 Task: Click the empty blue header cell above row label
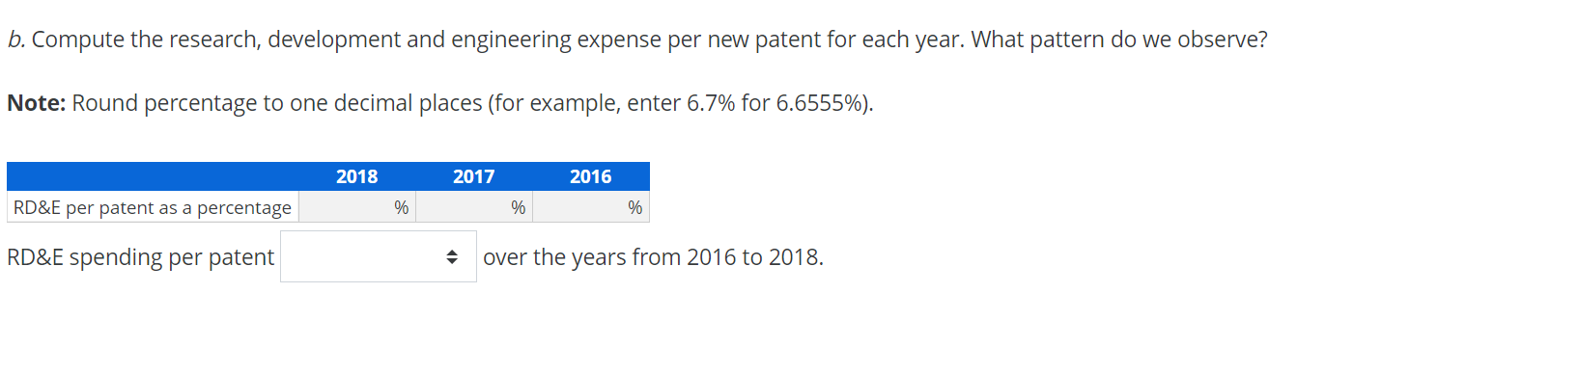(x=153, y=176)
